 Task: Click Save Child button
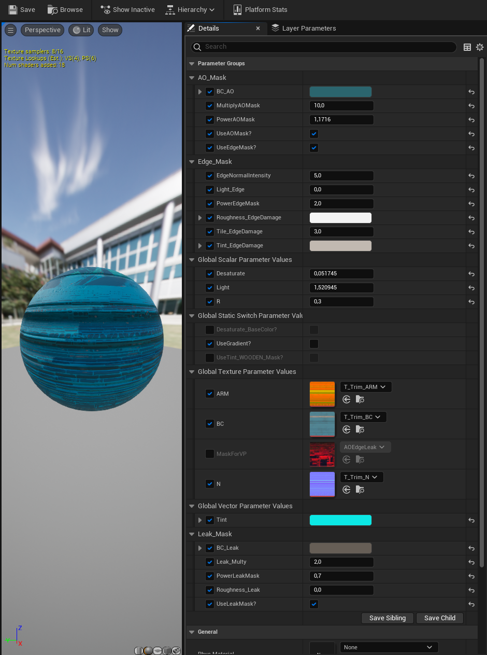coord(440,618)
